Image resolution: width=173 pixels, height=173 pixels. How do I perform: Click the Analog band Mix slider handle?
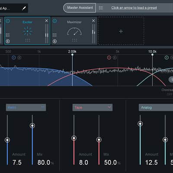pos(165,140)
